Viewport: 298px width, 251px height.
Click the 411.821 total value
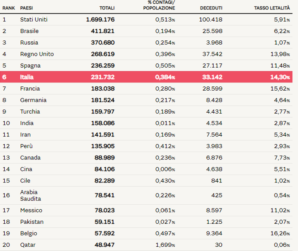[103, 31]
